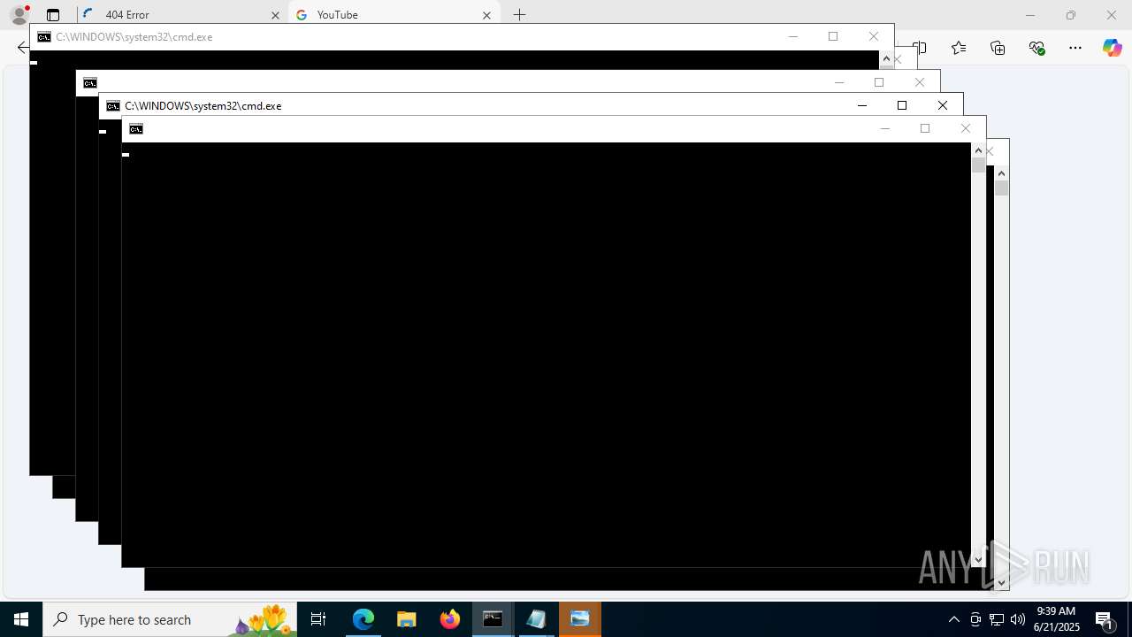Minimize the rearmost gray-titled cmd window
This screenshot has width=1132, height=637.
point(793,37)
